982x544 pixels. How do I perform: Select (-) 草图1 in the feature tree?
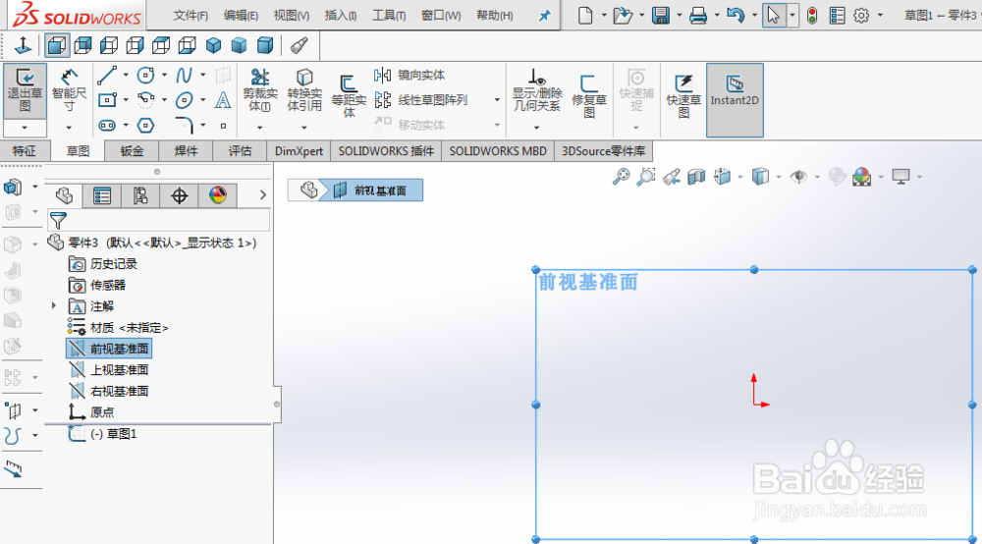pyautogui.click(x=103, y=433)
